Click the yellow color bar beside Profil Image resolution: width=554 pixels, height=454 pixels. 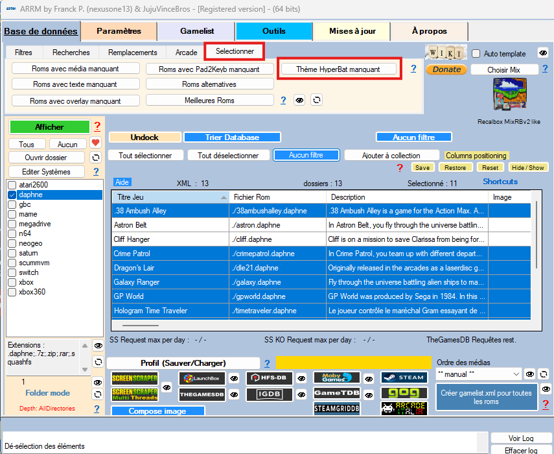tap(353, 363)
